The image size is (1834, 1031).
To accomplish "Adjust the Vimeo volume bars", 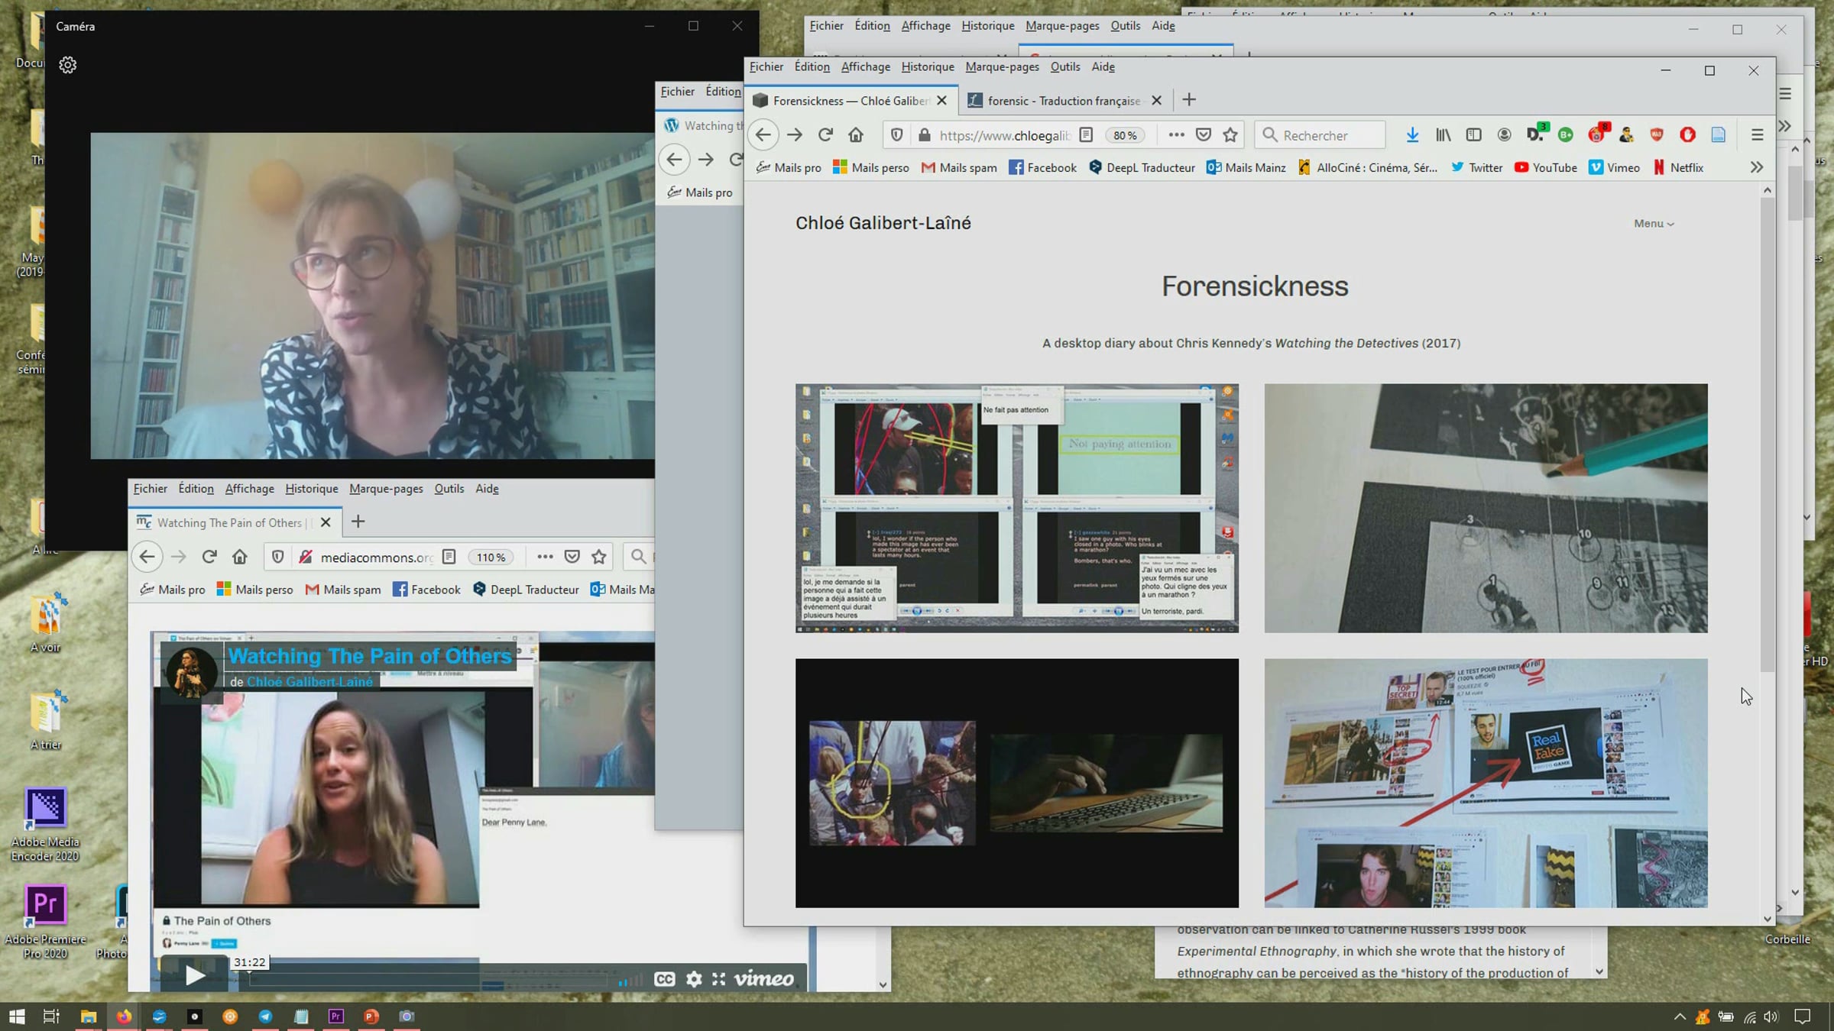I will 631,980.
